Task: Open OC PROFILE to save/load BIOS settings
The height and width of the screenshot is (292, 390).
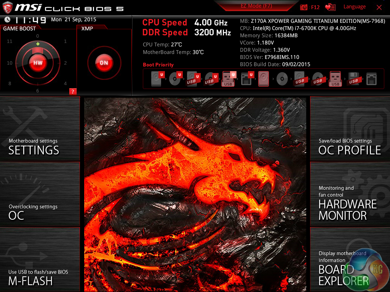Action: tap(350, 129)
